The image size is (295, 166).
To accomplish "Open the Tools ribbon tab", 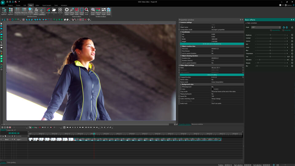I will pos(56,5).
